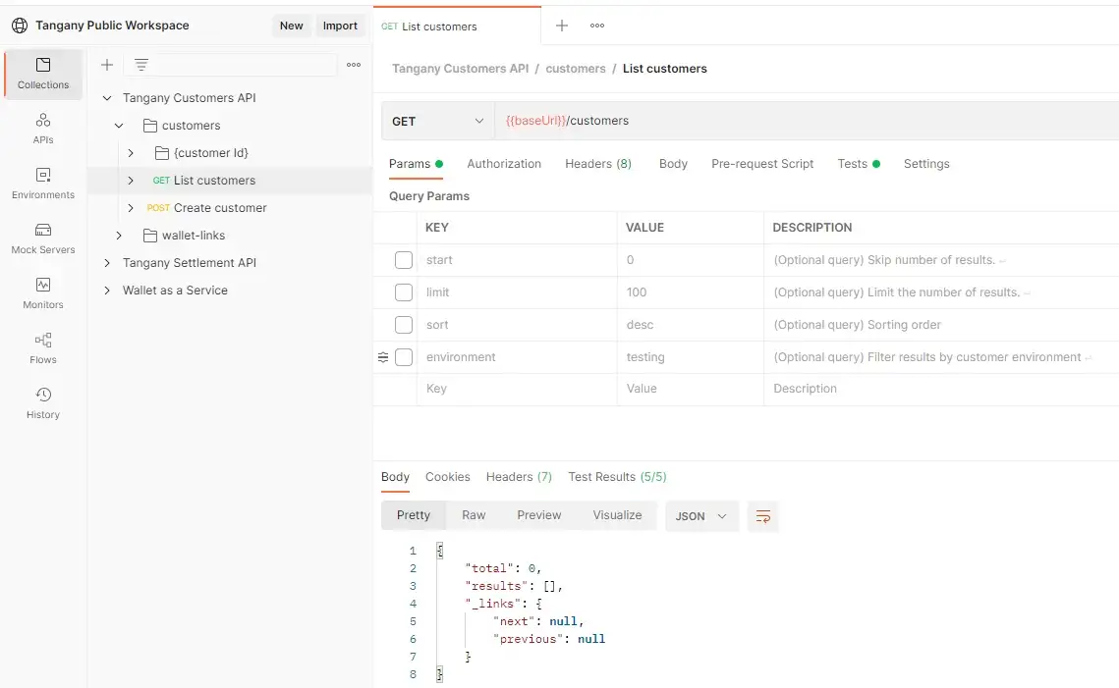Expand the Wallet as a Service collection
The image size is (1119, 688).
(x=107, y=291)
